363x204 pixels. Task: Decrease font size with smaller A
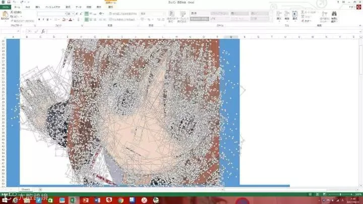coord(81,14)
